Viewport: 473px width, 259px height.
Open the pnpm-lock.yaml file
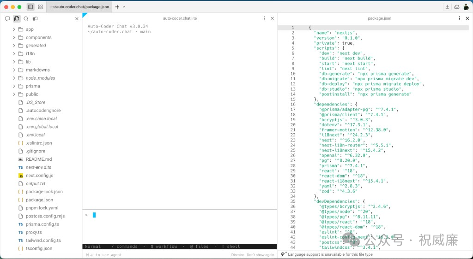point(41,208)
